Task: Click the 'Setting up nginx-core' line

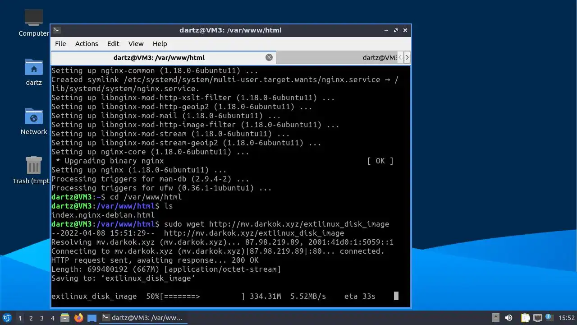Action: 150,152
